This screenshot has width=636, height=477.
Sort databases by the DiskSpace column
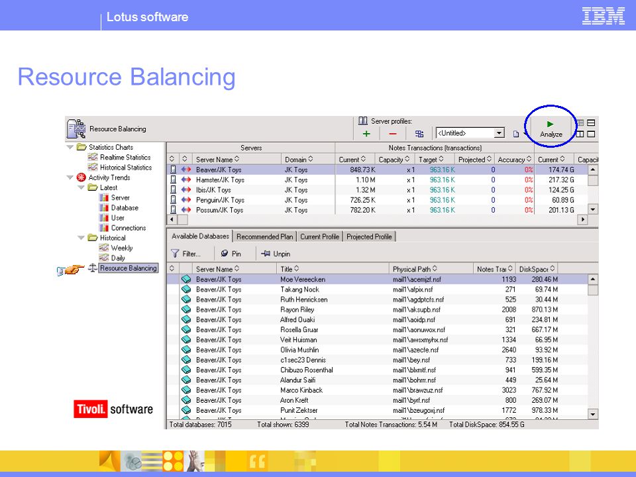(x=537, y=269)
